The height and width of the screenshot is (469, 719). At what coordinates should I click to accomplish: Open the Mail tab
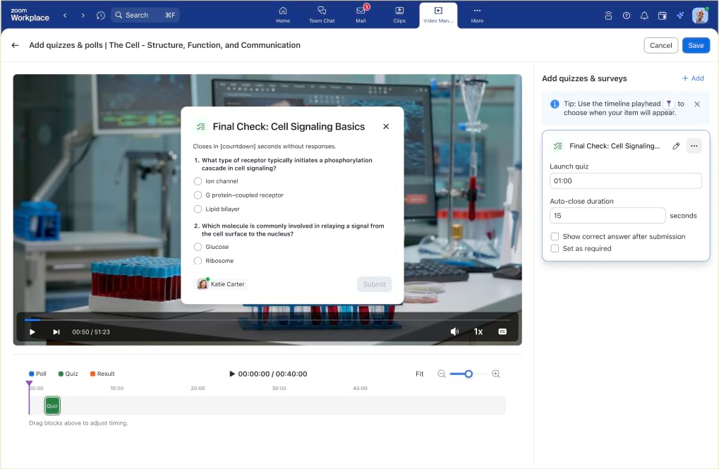coord(361,15)
